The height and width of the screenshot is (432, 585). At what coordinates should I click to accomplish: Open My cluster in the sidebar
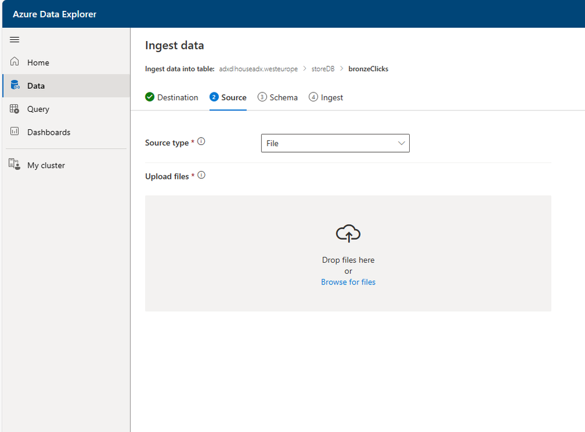pos(66,165)
